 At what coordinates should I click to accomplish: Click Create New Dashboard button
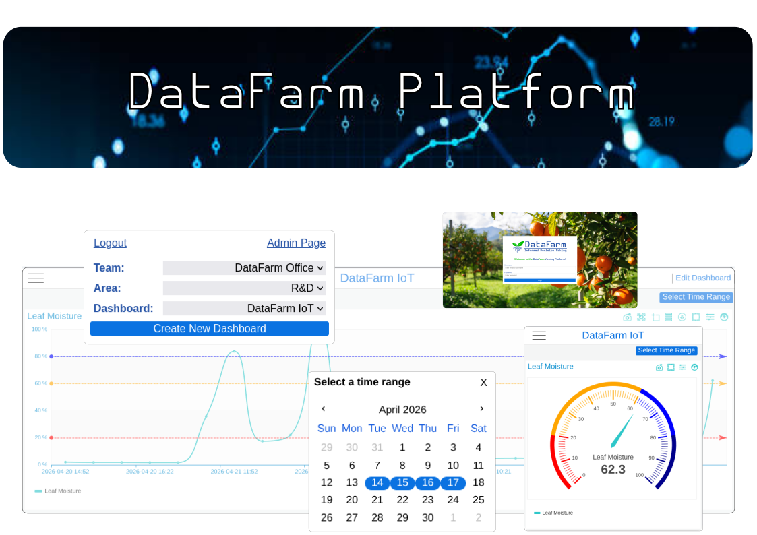coord(210,329)
